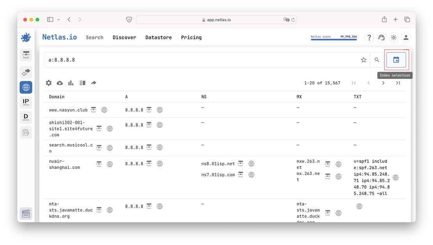The width and height of the screenshot is (433, 245).
Task: Click the share arrow icon above results
Action: pyautogui.click(x=94, y=83)
